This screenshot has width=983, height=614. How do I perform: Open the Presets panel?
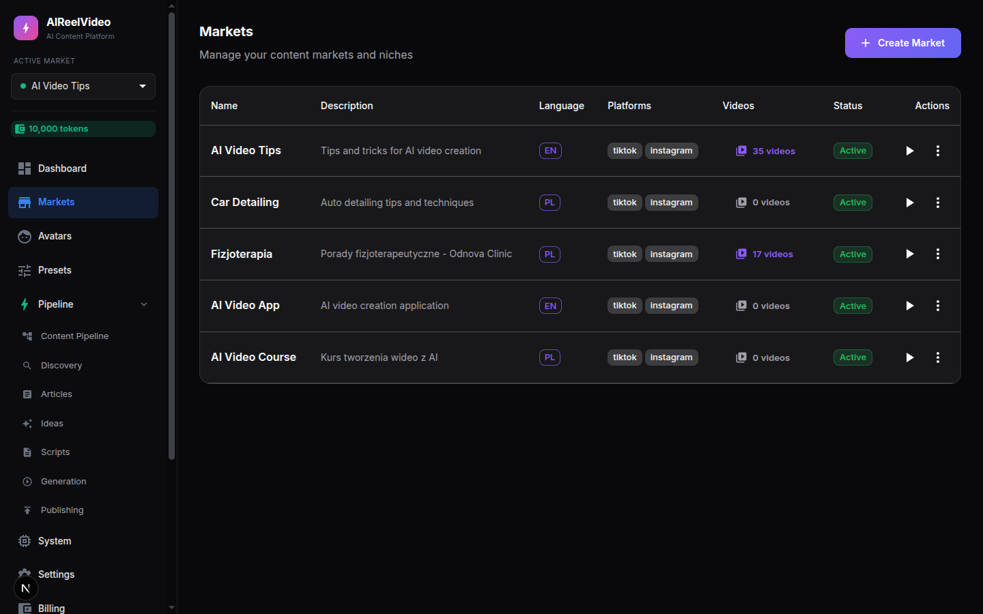tap(54, 270)
